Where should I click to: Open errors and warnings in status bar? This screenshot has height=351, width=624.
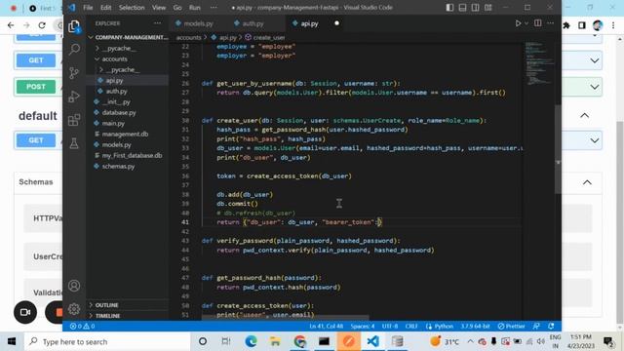click(x=82, y=327)
